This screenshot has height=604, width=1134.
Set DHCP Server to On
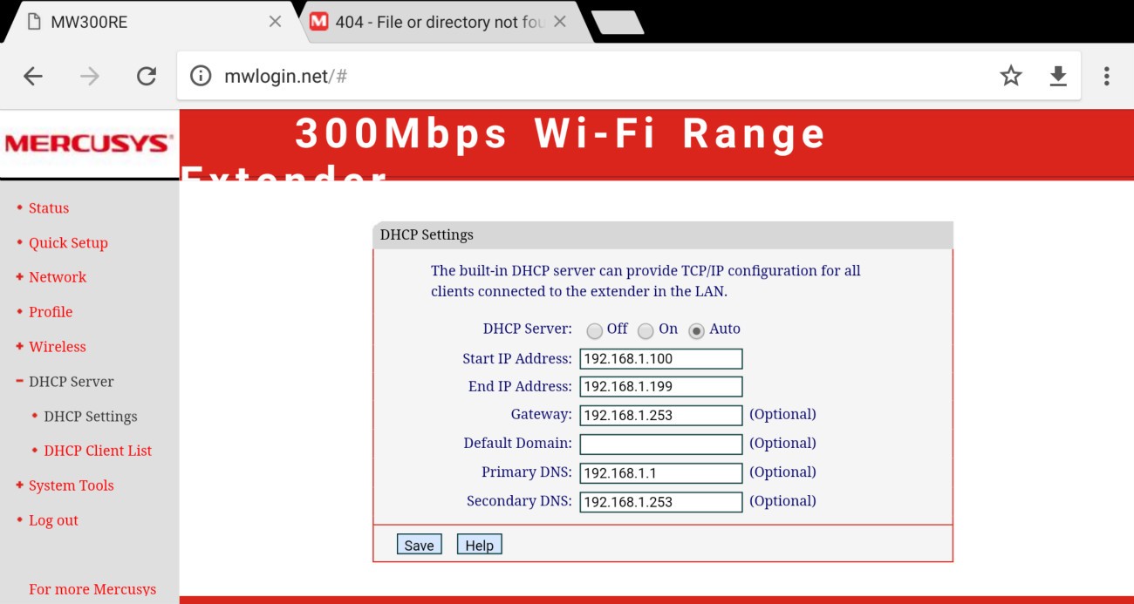coord(646,331)
